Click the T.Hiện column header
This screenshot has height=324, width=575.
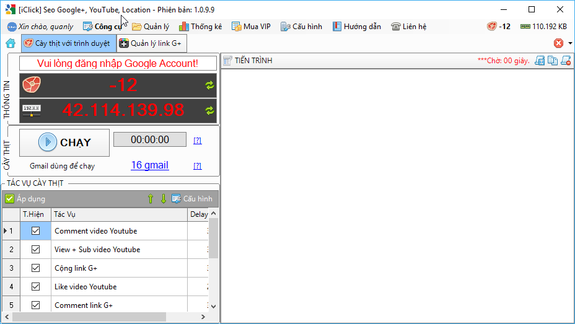point(35,214)
